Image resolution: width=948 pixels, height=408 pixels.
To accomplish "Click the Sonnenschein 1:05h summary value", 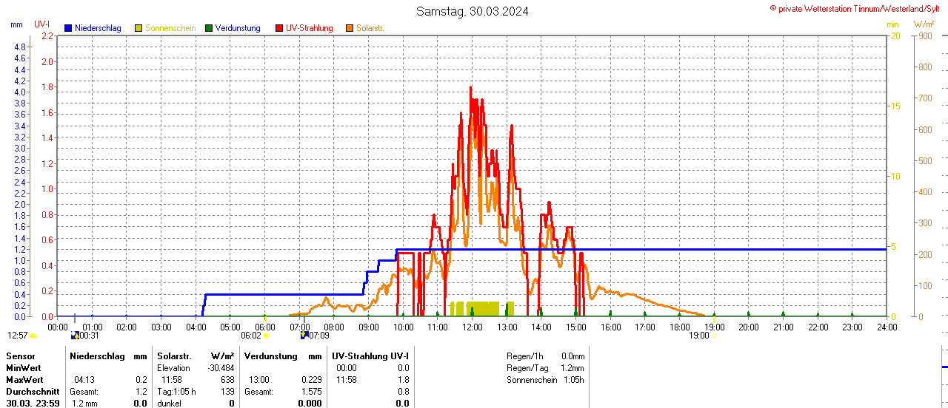I will pos(573,380).
